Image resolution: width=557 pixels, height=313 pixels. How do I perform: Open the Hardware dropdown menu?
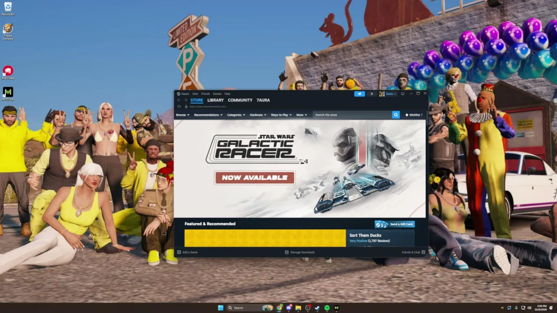(258, 115)
